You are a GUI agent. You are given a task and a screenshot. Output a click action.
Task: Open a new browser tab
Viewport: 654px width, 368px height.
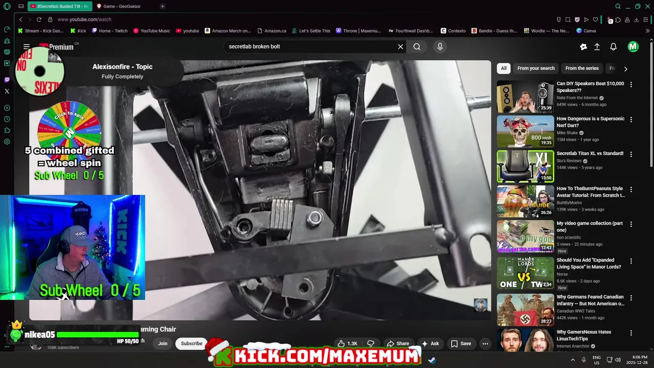point(162,6)
